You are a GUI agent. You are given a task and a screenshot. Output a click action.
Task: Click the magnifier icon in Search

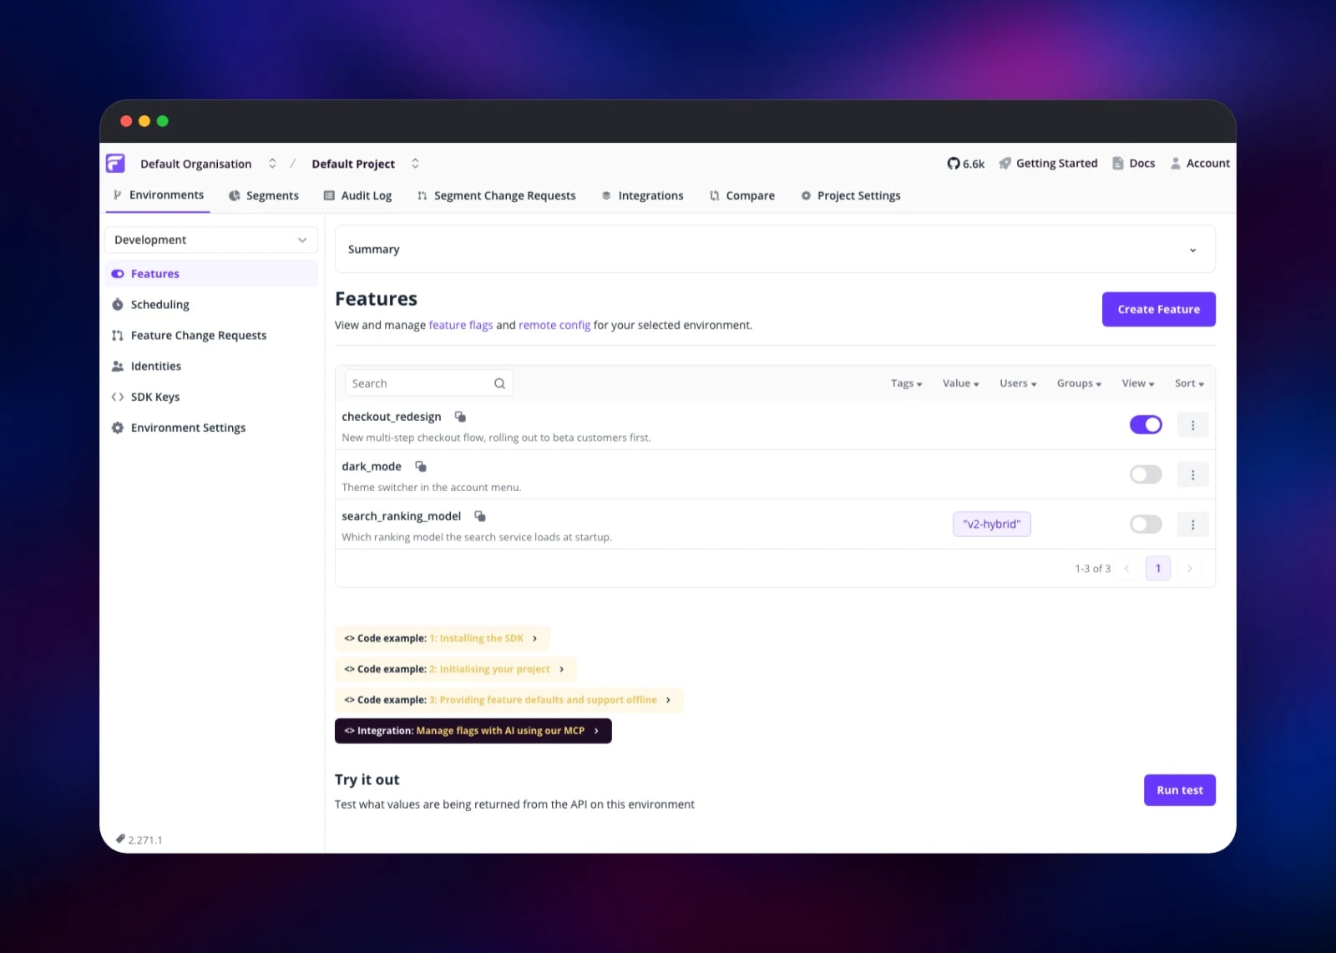tap(499, 383)
